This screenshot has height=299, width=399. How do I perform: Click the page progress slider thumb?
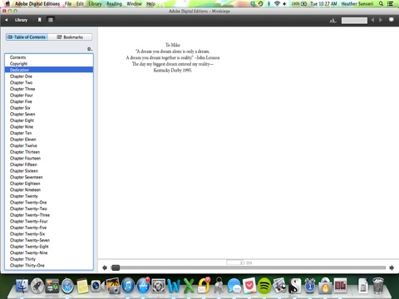click(x=116, y=267)
